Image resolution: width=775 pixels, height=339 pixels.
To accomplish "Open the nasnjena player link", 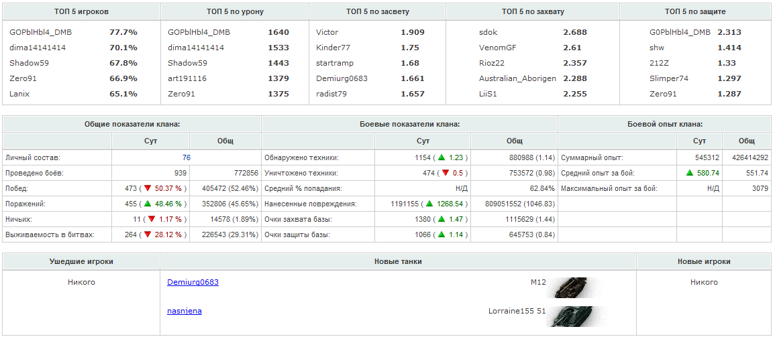I will click(x=185, y=311).
